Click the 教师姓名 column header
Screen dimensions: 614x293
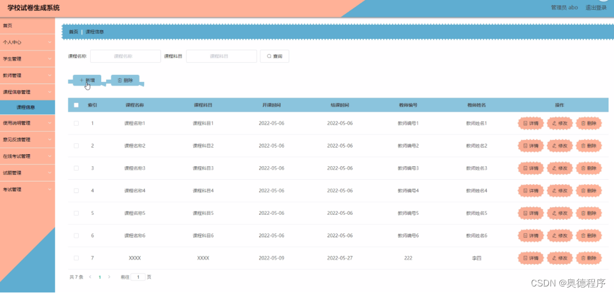click(x=477, y=105)
